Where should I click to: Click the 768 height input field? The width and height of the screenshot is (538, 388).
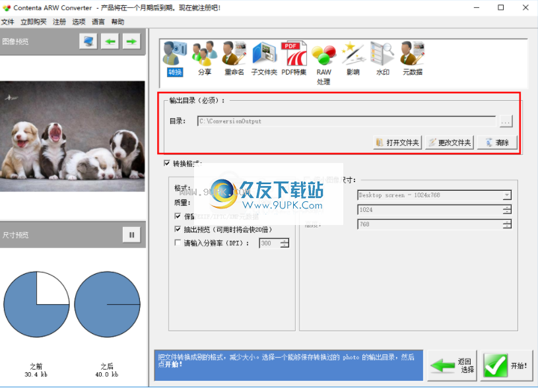point(430,224)
